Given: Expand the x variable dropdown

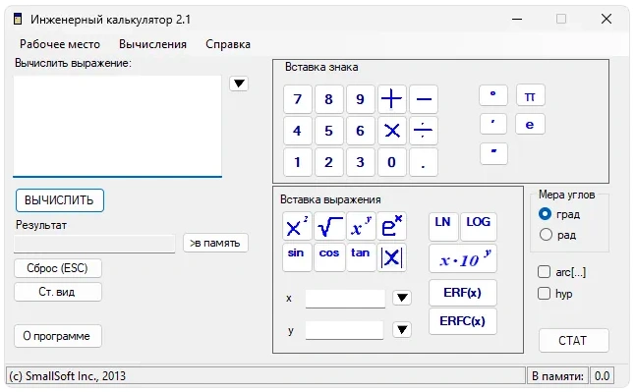Looking at the screenshot, I should [x=402, y=298].
